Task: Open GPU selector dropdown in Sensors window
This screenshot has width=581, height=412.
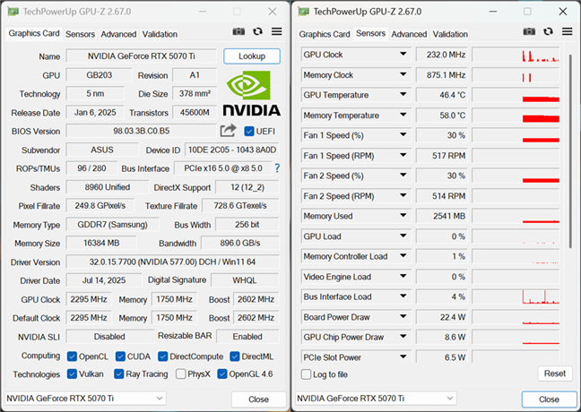Action: [x=376, y=399]
